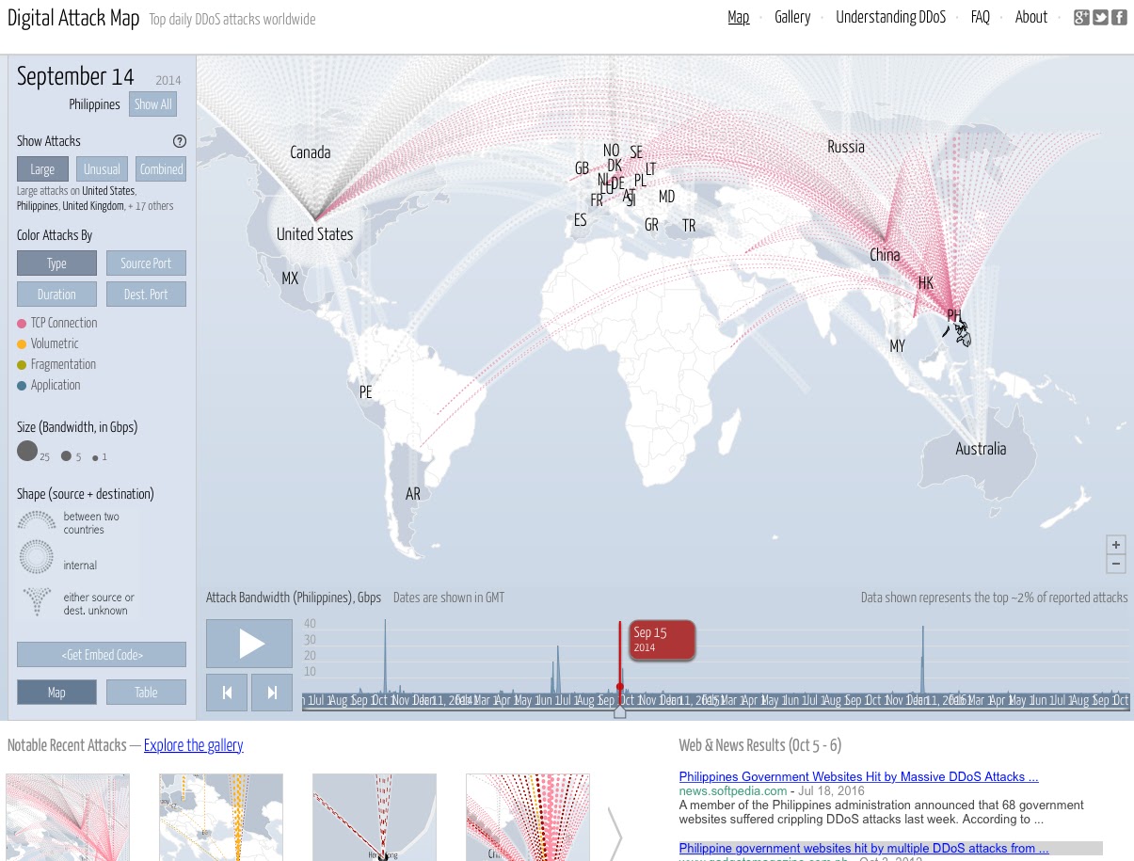The width and height of the screenshot is (1134, 861).
Task: Click MX country label on map
Action: click(x=290, y=279)
